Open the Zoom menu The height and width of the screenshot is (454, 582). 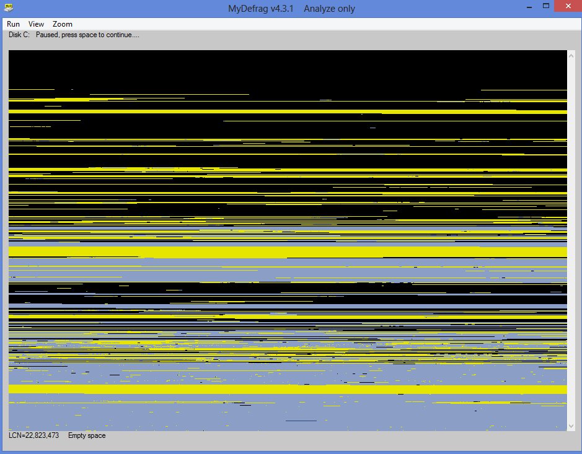(x=62, y=24)
